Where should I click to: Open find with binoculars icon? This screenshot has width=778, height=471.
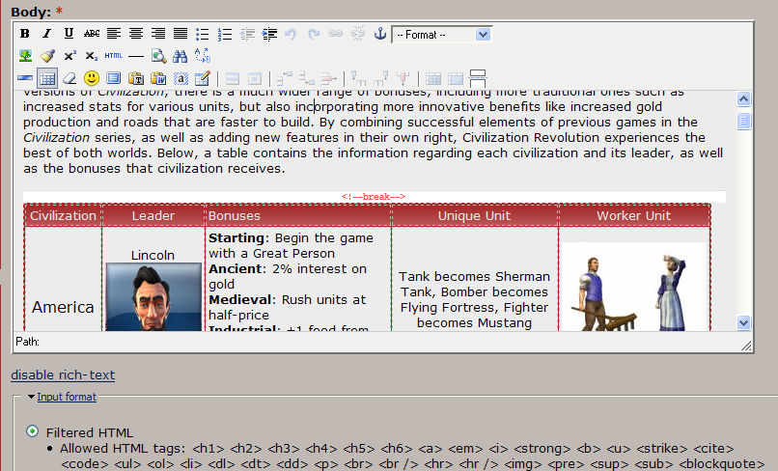tap(181, 56)
